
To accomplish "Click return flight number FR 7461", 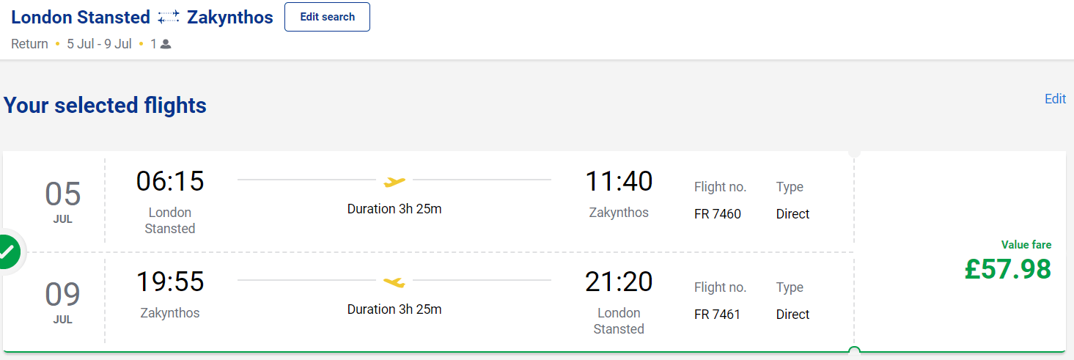I will click(x=718, y=315).
